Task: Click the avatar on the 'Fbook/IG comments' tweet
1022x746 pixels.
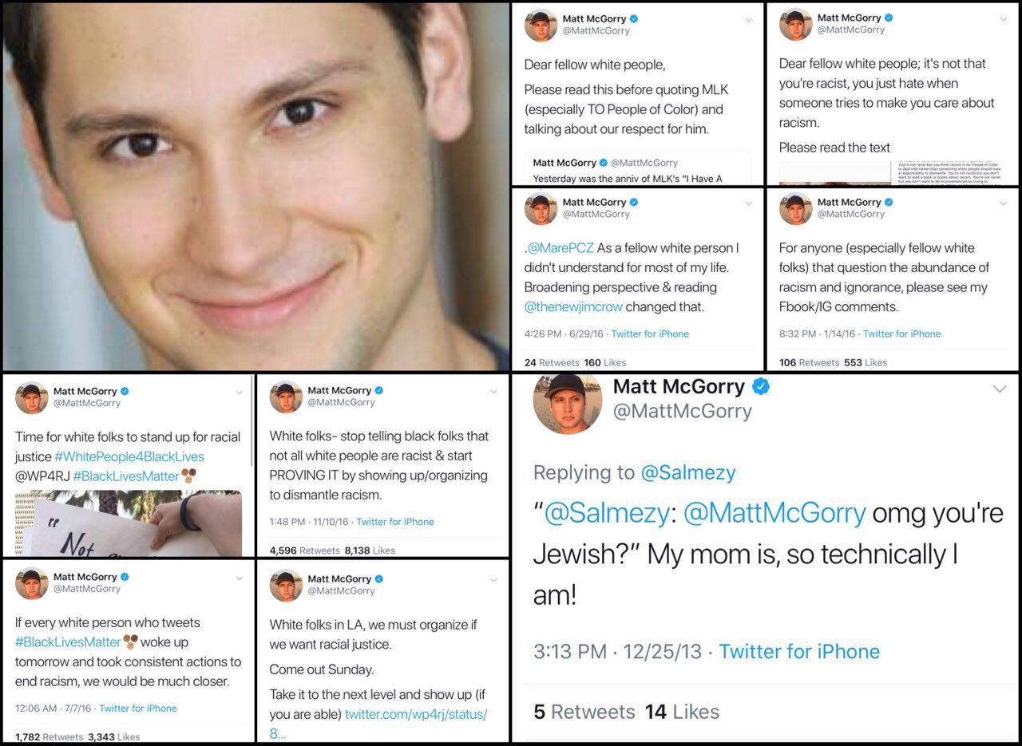Action: (x=795, y=208)
